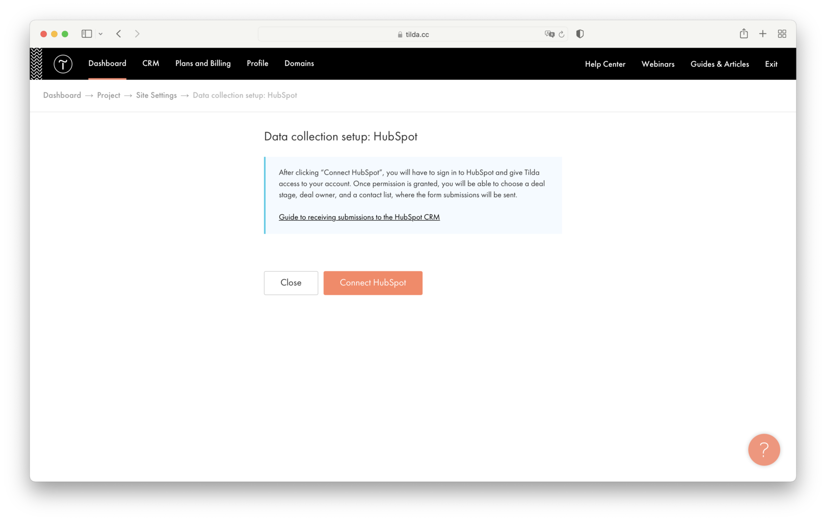
Task: Open a new browser tab with the plus icon
Action: [x=763, y=33]
